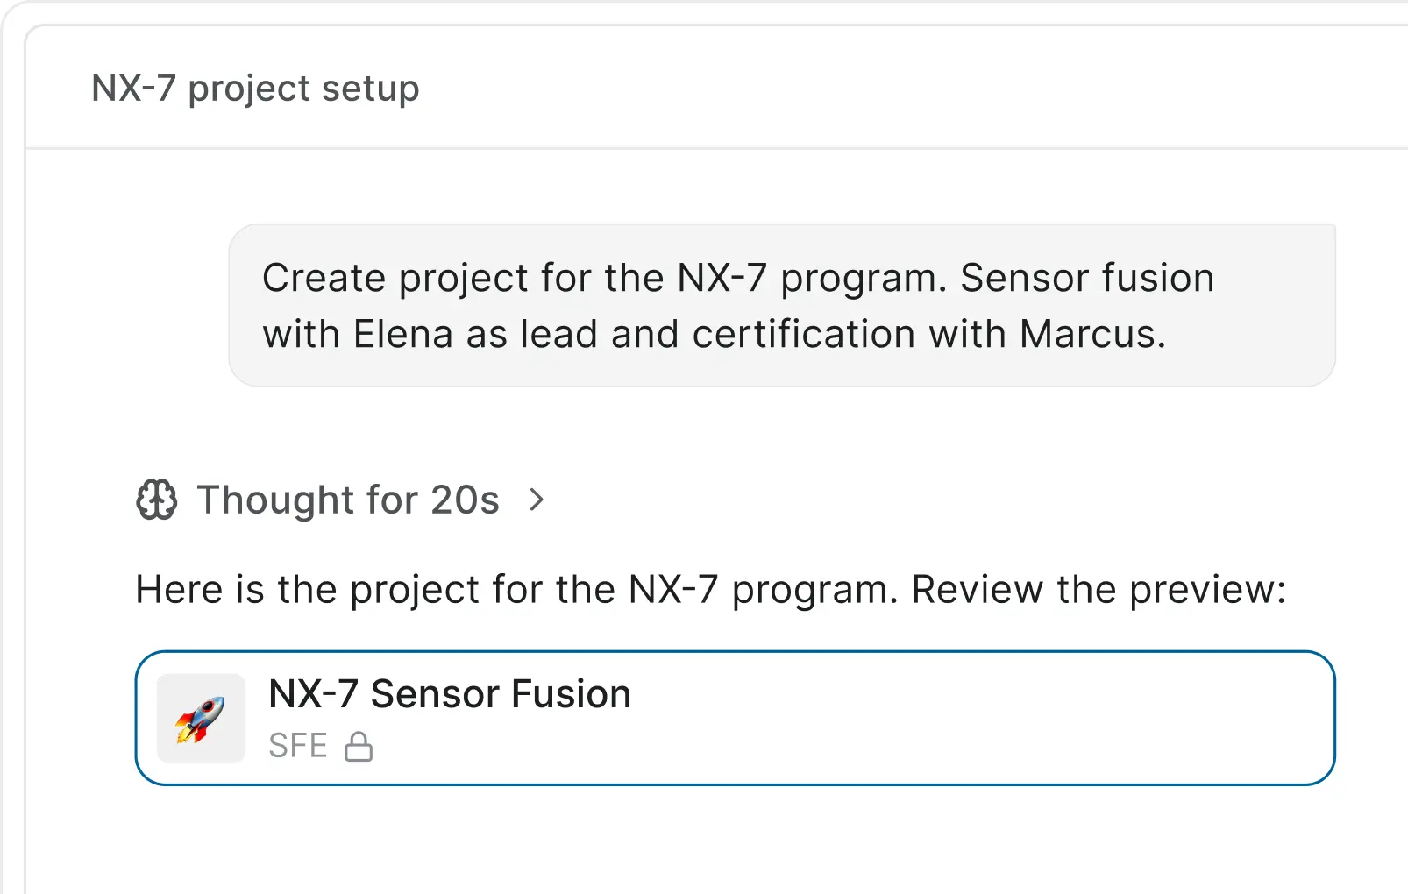
Task: Click the word "lead" in the message
Action: 558,334
